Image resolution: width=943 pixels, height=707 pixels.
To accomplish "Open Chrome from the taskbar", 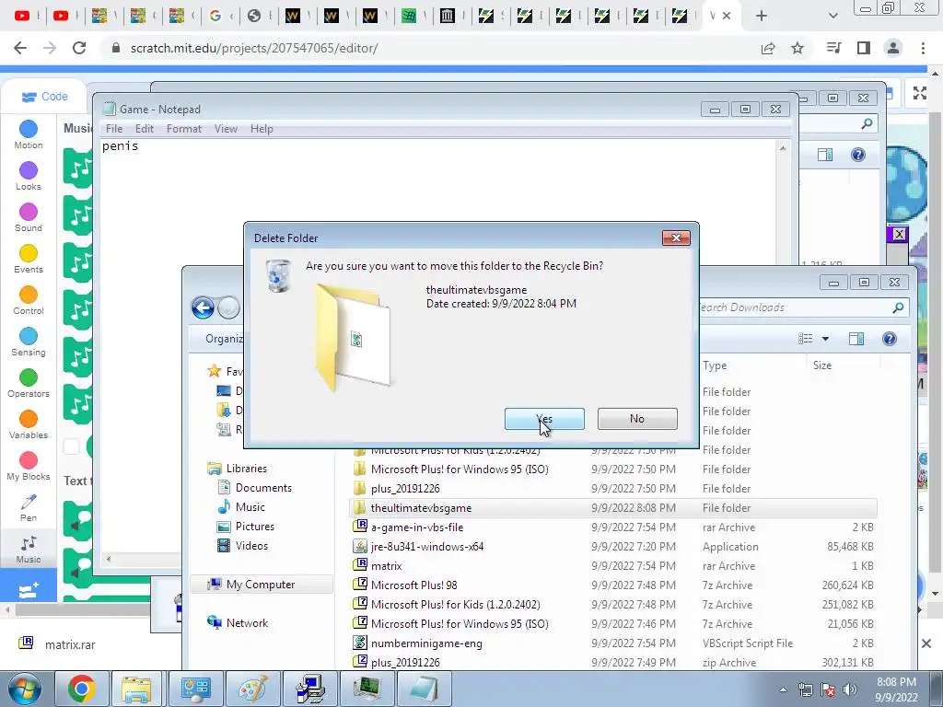I will (x=81, y=689).
